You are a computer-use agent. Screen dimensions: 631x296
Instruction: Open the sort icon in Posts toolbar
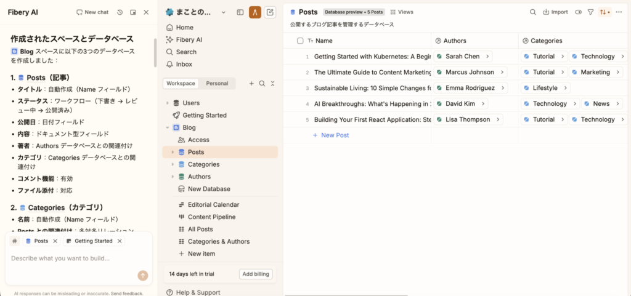pyautogui.click(x=605, y=12)
